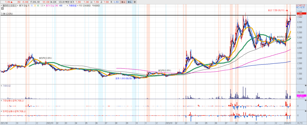Select the 7,184 horizontal price line label
Viewport: 307px width, 125px height.
[7, 14]
